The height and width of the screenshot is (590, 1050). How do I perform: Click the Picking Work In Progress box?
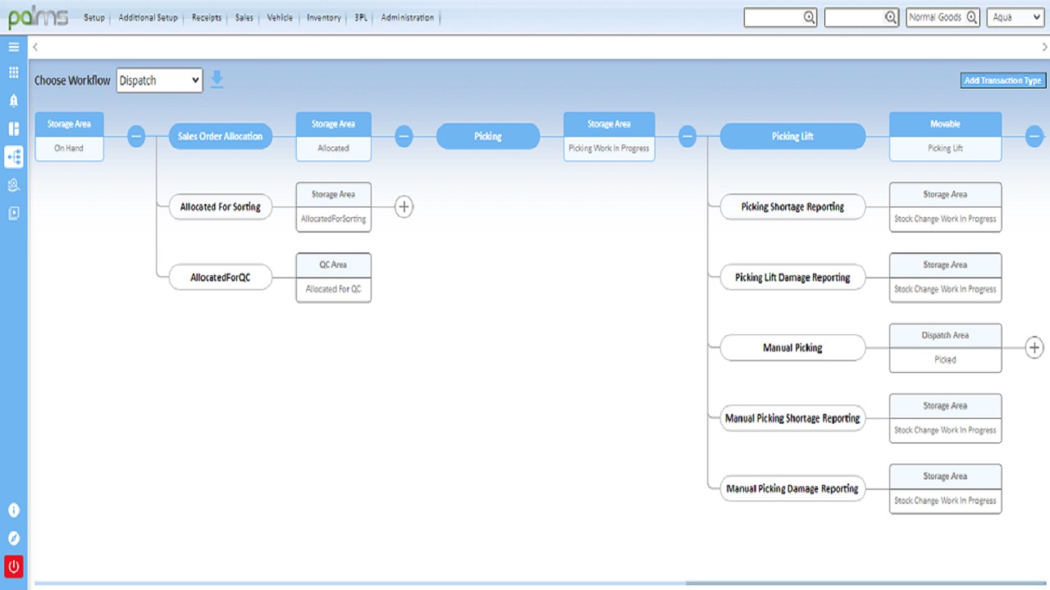tap(609, 137)
